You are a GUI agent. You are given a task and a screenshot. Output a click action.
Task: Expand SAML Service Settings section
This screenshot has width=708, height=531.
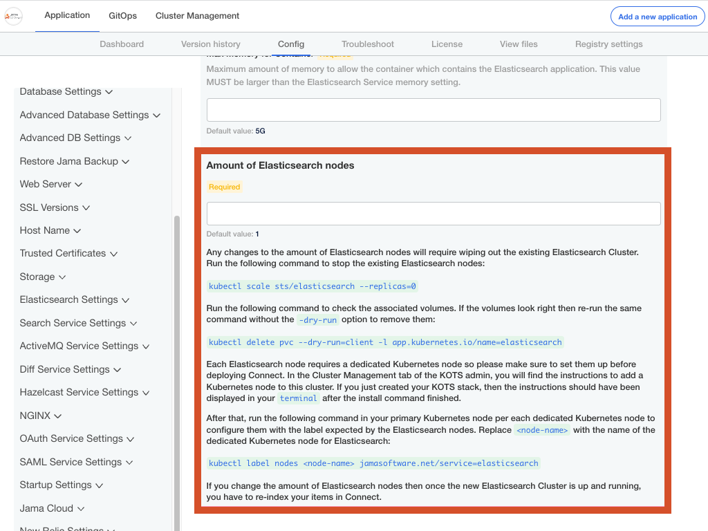76,463
